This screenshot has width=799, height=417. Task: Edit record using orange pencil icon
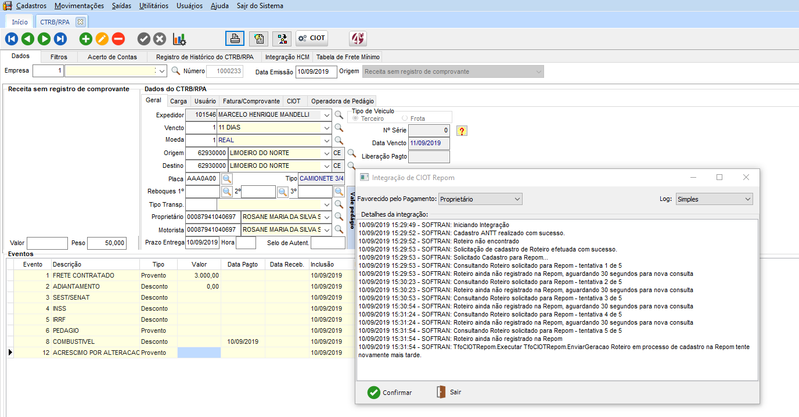tap(102, 39)
